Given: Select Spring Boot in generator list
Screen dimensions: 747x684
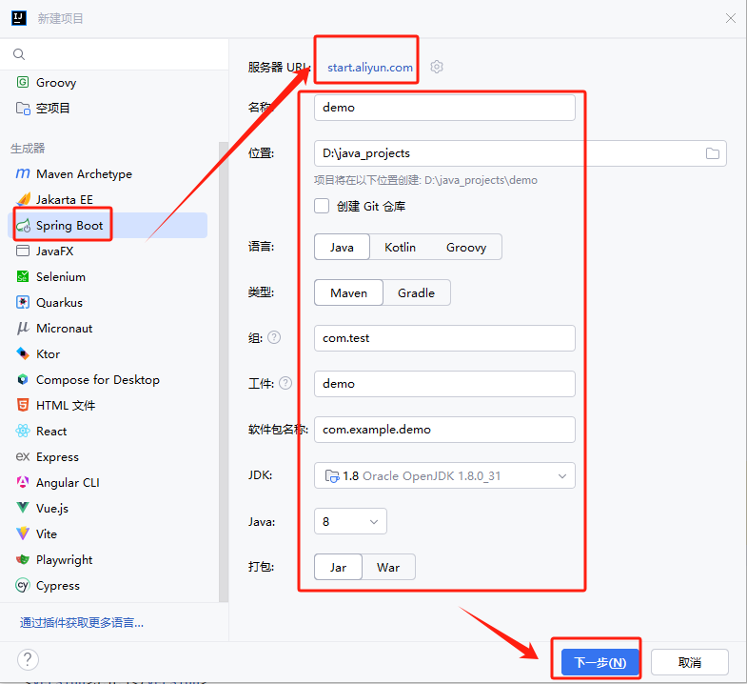Looking at the screenshot, I should (x=108, y=225).
